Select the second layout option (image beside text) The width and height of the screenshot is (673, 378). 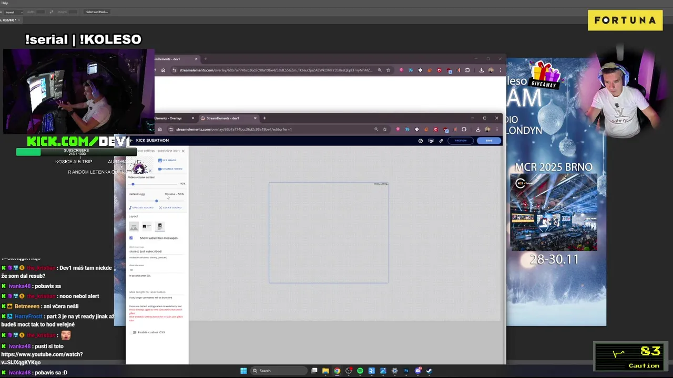click(147, 226)
